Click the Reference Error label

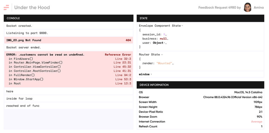118,55
